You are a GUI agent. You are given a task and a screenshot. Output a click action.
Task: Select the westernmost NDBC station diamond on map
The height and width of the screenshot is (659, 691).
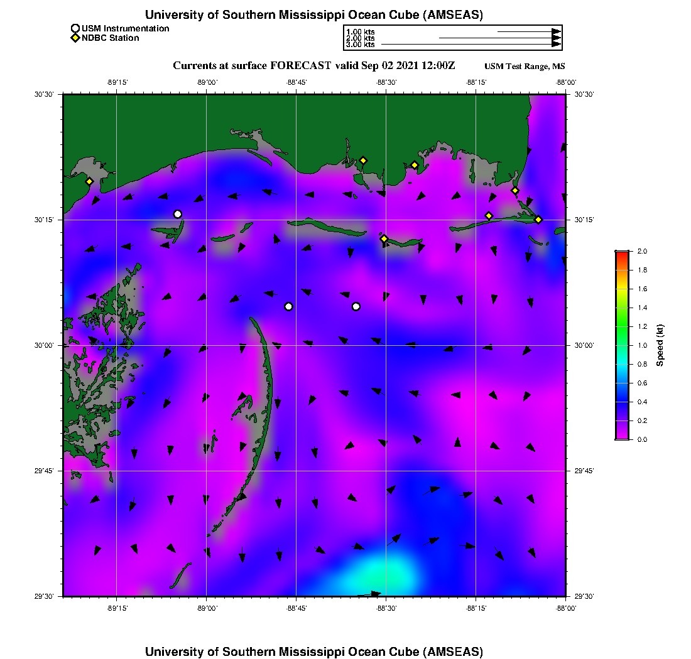89,181
